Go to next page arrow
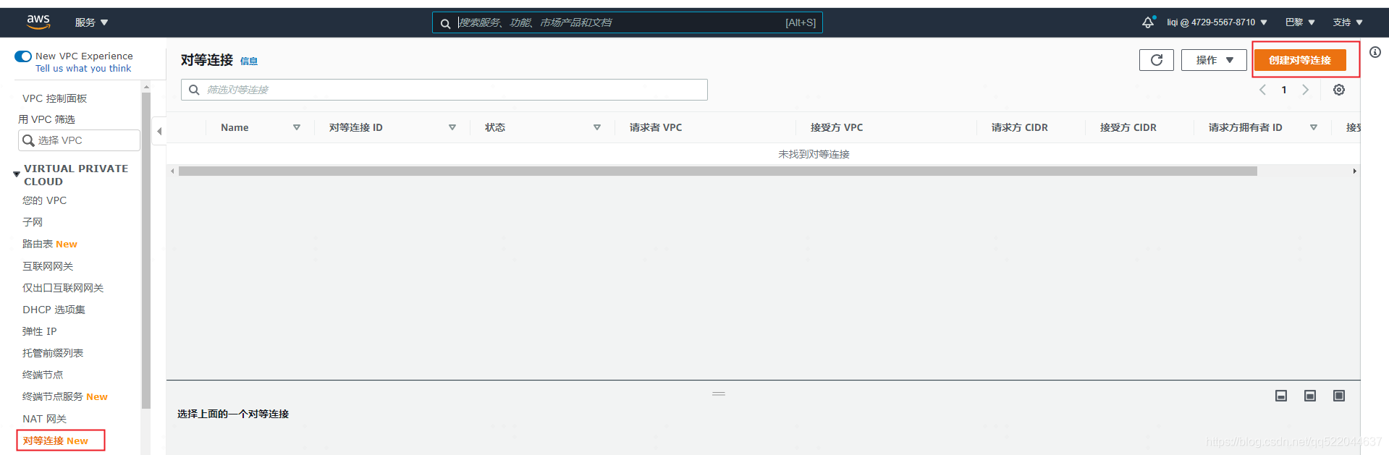The height and width of the screenshot is (455, 1389). click(1306, 90)
